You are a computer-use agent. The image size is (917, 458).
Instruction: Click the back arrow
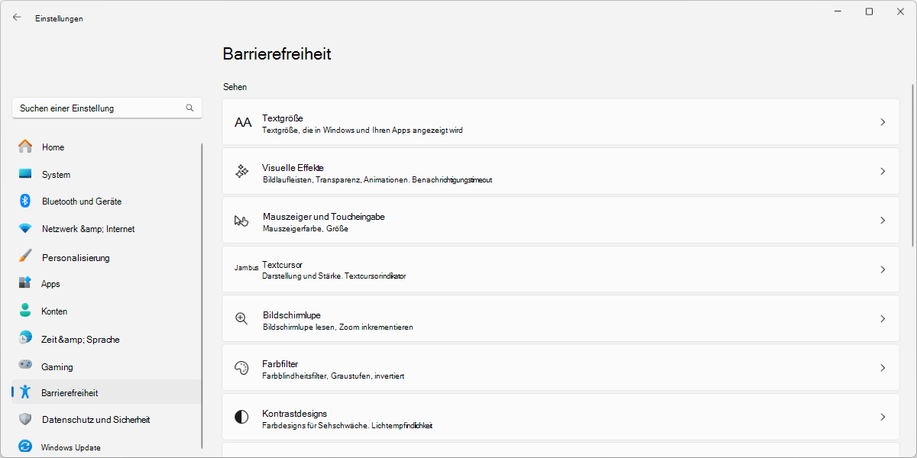click(17, 16)
